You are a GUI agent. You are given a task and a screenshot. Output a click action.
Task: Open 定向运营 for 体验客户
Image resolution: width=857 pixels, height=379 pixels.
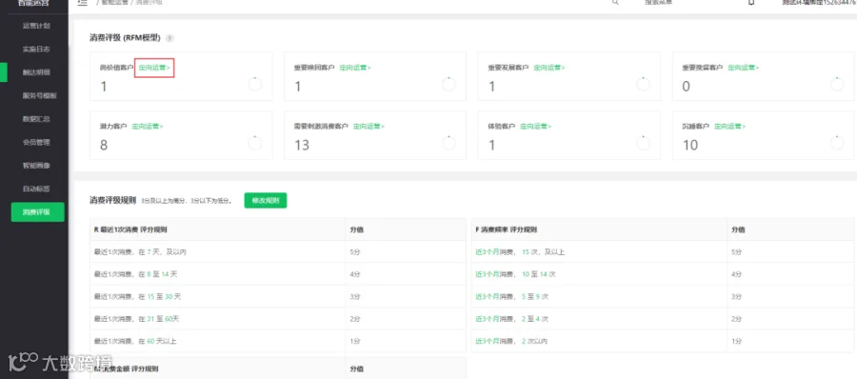point(535,127)
